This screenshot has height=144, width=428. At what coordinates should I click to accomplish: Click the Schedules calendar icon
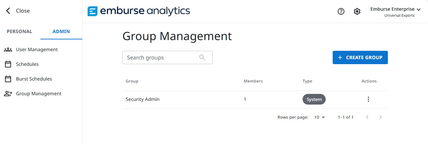point(8,64)
